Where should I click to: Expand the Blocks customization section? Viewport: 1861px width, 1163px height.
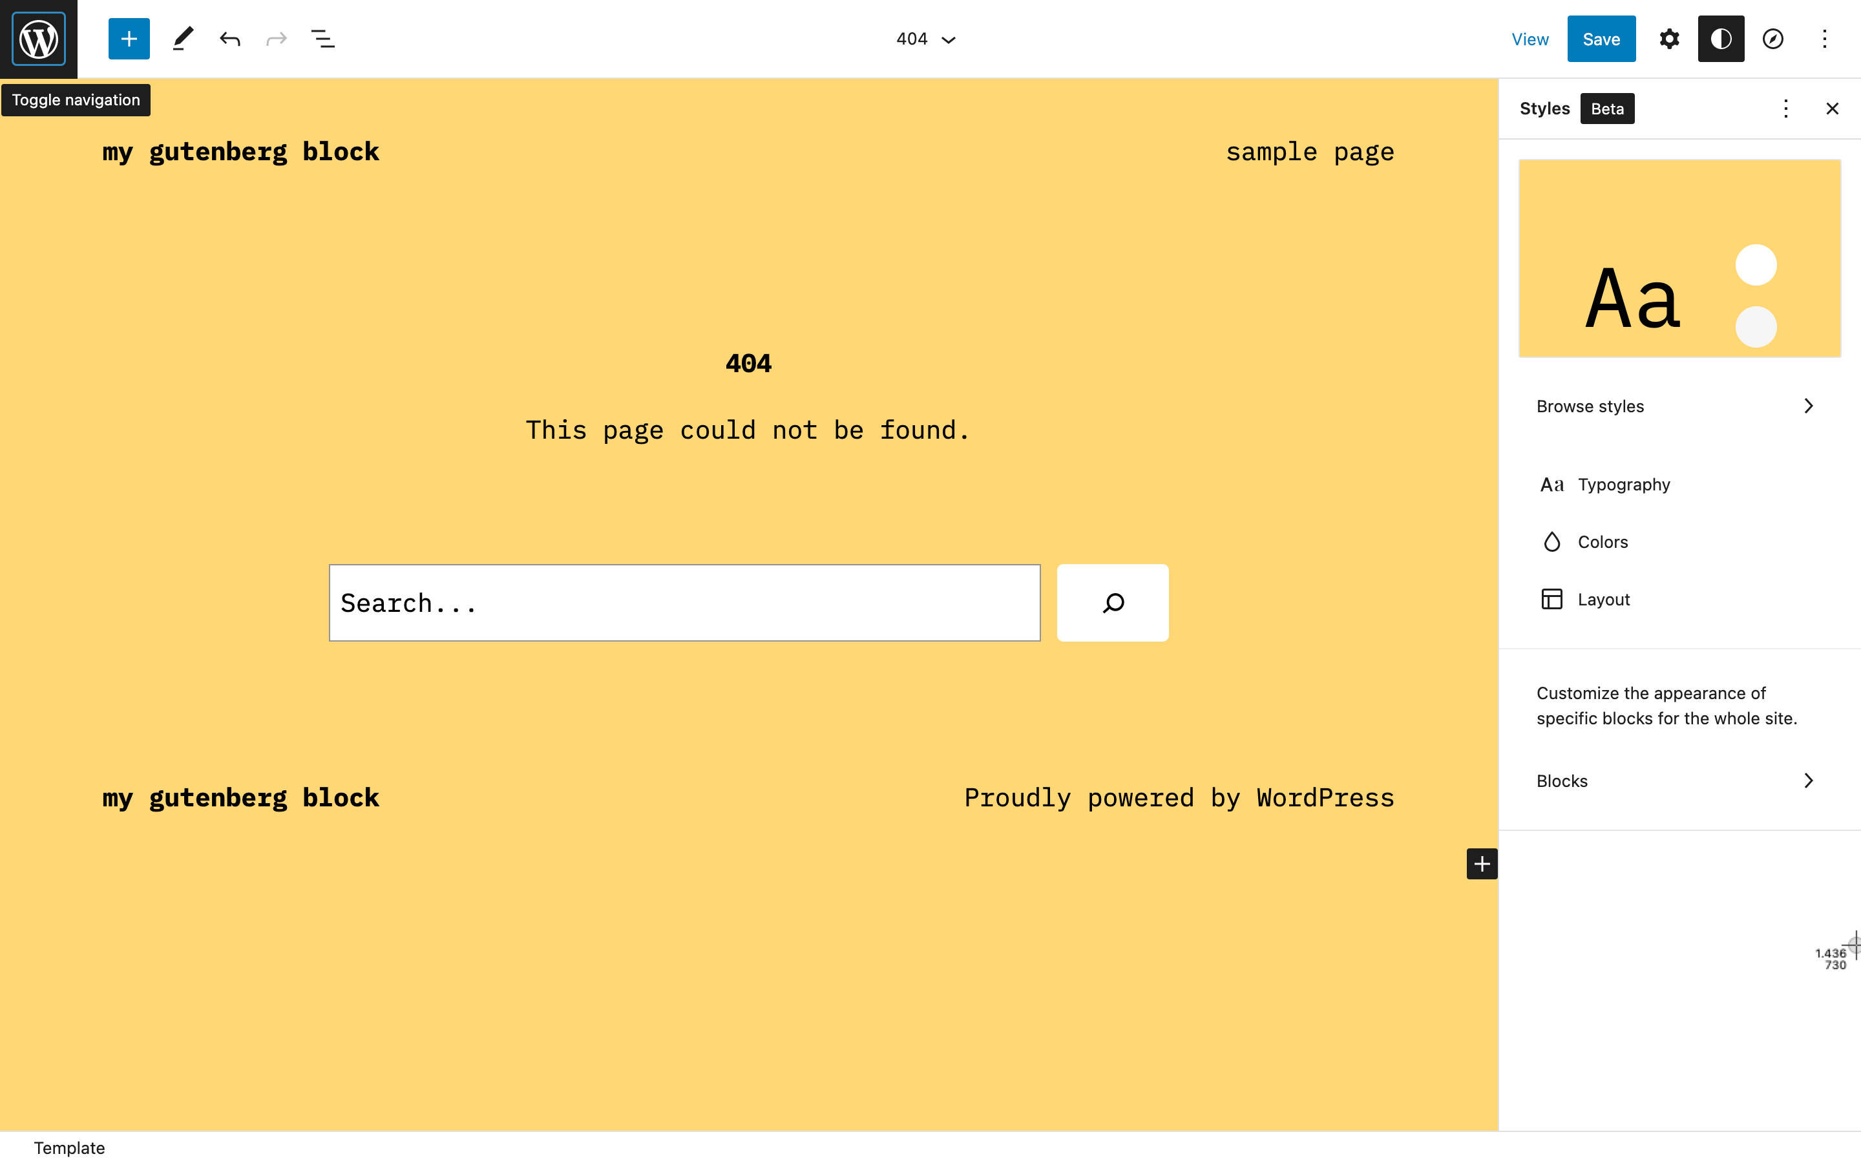1677,780
